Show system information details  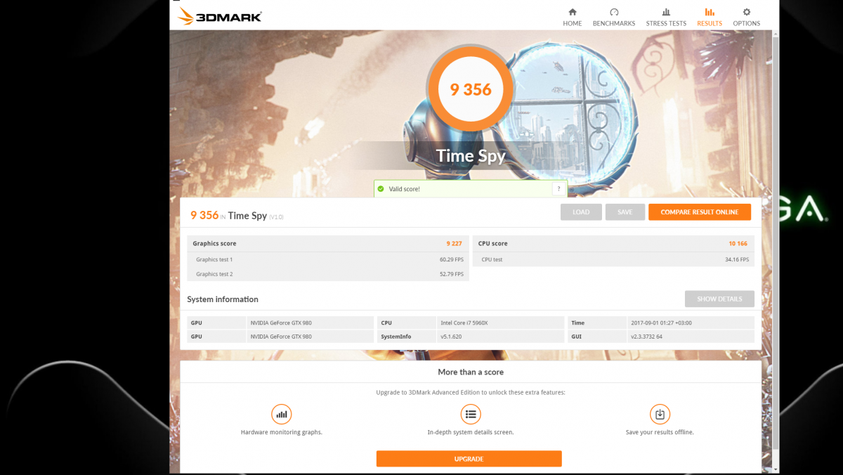[719, 299]
